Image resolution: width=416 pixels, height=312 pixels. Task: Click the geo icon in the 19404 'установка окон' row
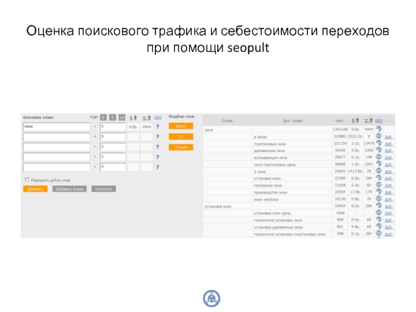[379, 206]
